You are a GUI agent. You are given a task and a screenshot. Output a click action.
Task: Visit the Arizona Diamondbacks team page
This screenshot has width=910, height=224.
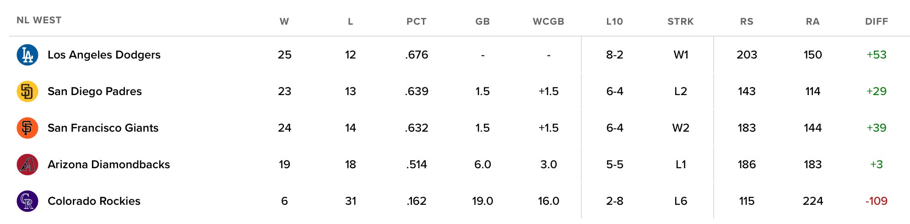tap(108, 165)
